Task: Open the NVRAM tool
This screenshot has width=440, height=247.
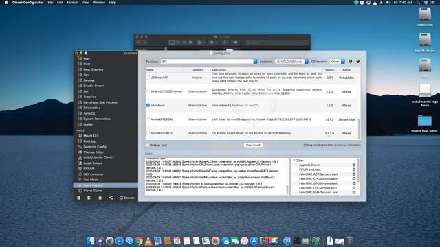Action: (89, 169)
